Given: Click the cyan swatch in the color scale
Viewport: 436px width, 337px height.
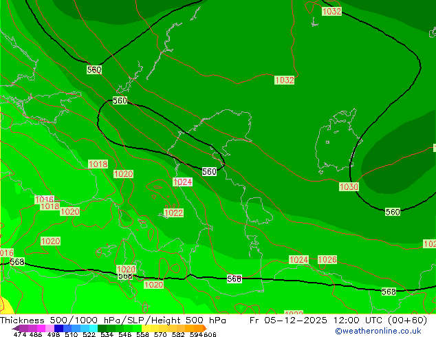Looking at the screenshot, I should 94,328.
